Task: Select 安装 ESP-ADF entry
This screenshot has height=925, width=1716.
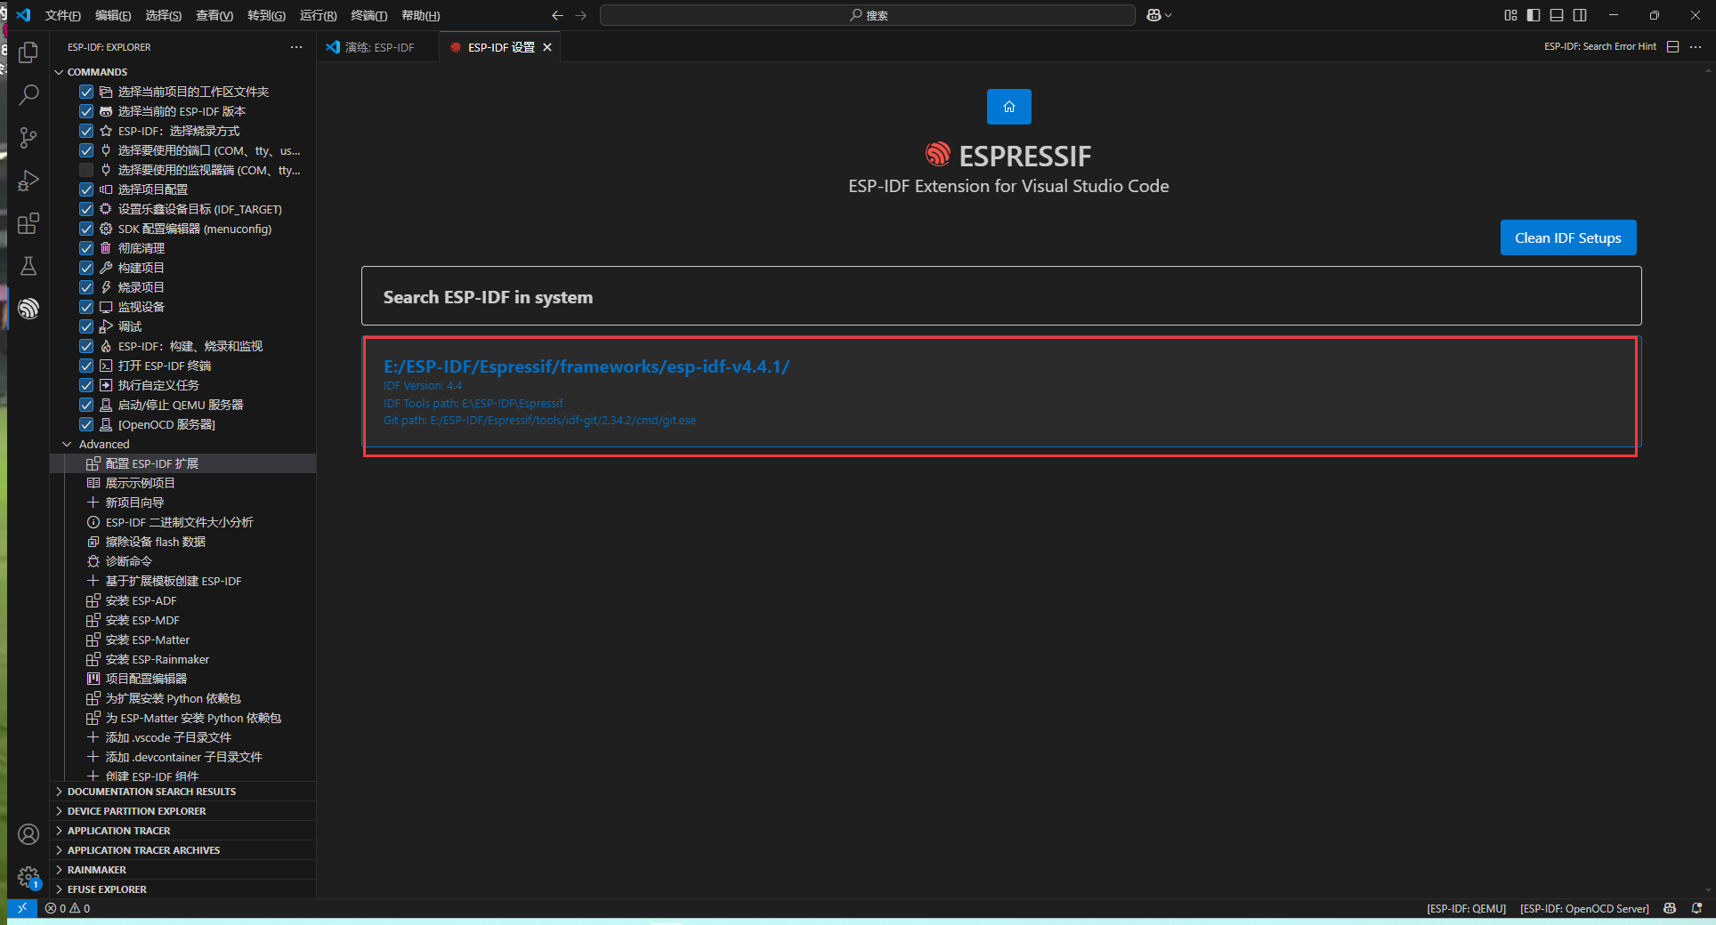Action: 183,600
